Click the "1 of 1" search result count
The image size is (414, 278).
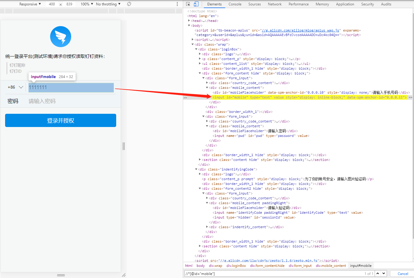[369, 274]
